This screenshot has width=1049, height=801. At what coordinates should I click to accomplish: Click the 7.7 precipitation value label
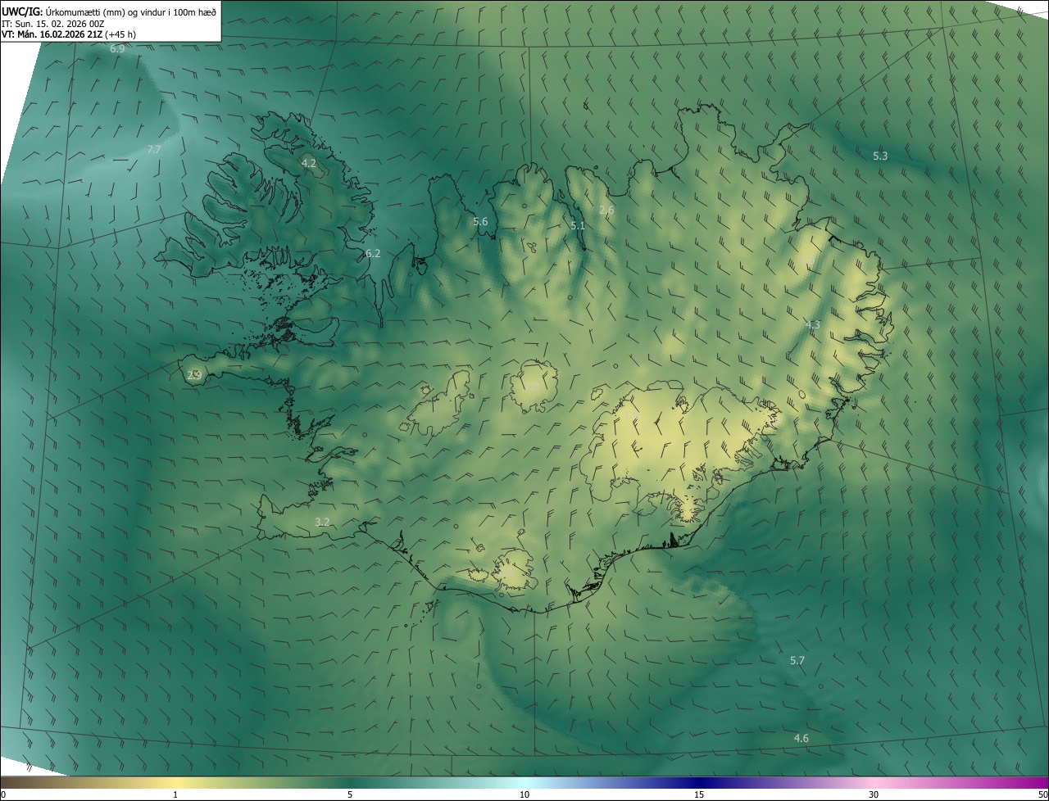[x=153, y=150]
